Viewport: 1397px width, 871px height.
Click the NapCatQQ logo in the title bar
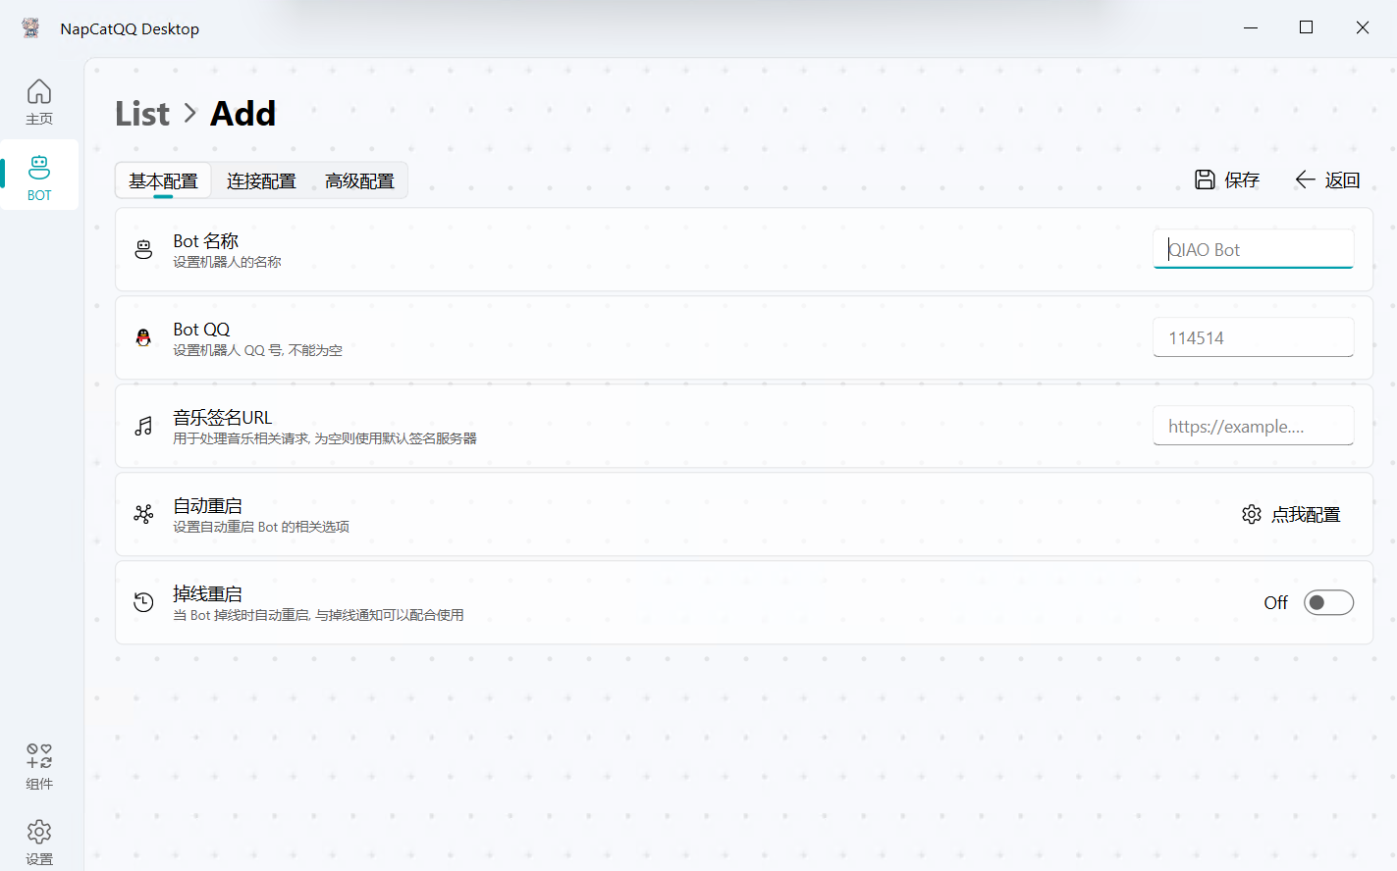pos(29,27)
